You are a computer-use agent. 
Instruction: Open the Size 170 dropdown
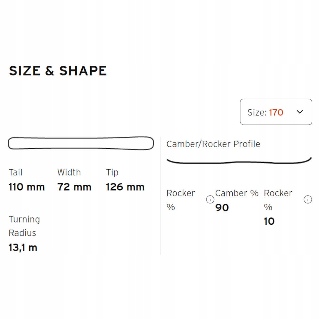(x=276, y=112)
